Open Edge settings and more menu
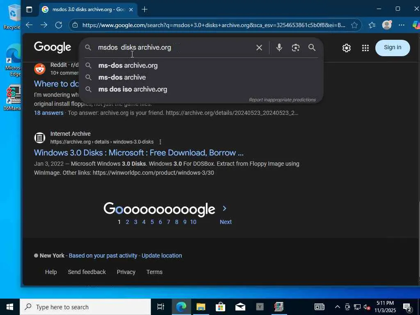Viewport: 420px width, 315px height. pyautogui.click(x=401, y=25)
